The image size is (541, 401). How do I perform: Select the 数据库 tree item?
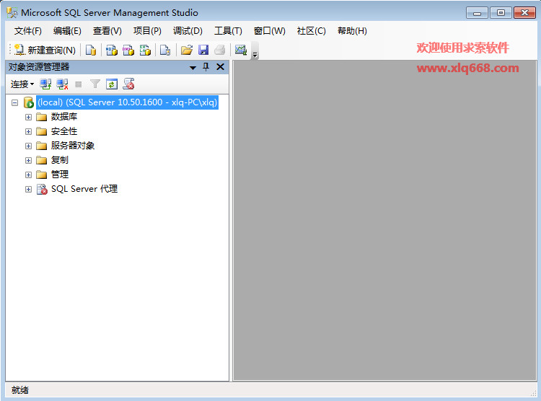(x=64, y=117)
